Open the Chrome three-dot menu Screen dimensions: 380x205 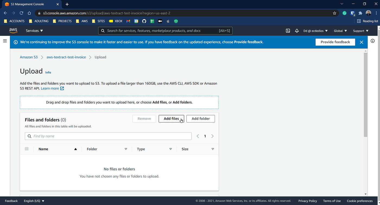point(376,13)
